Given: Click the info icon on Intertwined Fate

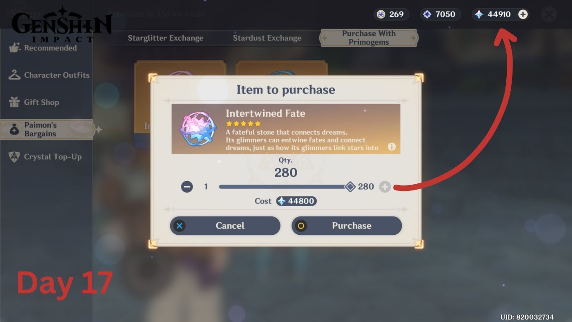Looking at the screenshot, I should 391,147.
